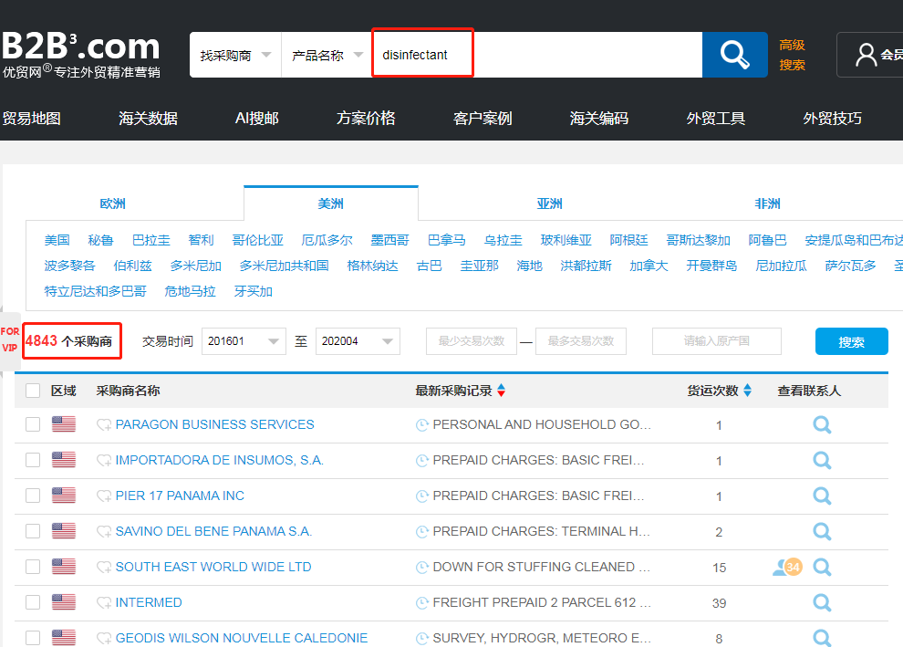Open the 找采购商 search type dropdown
Viewport: 903px width, 647px height.
[x=235, y=56]
